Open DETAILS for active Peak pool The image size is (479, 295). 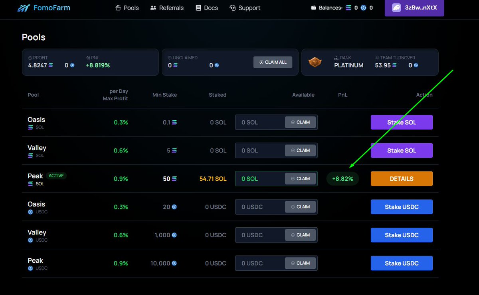402,179
